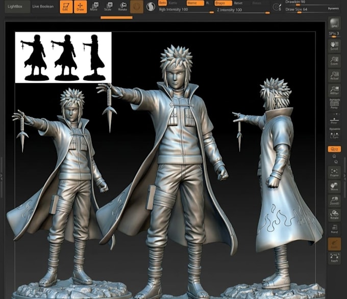
Task: Open the small arrow above Floor
Action: click(x=336, y=114)
